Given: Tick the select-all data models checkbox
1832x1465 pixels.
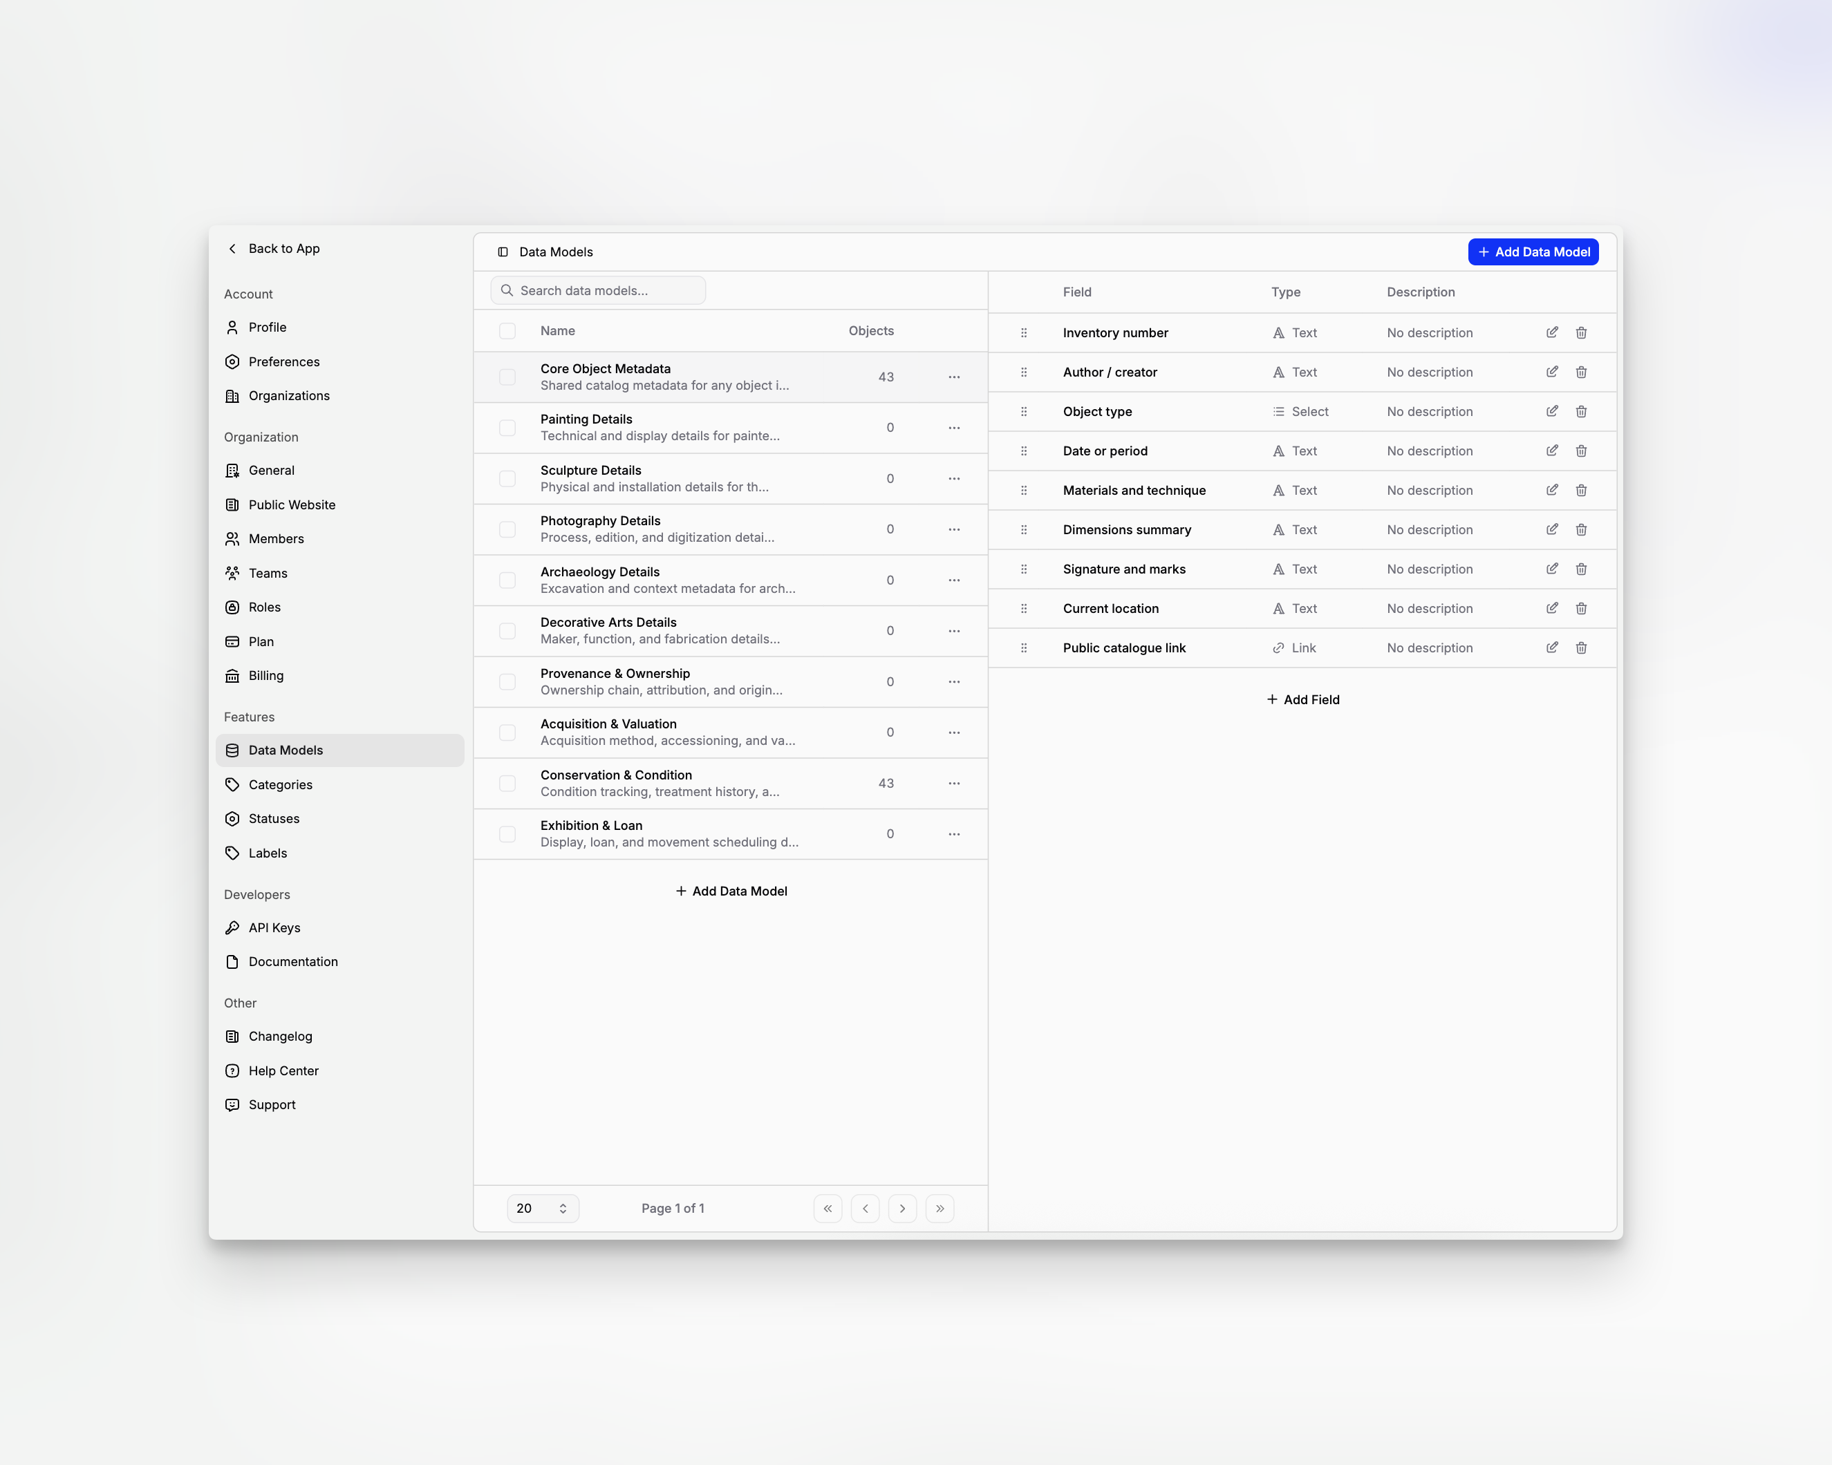Looking at the screenshot, I should (507, 330).
